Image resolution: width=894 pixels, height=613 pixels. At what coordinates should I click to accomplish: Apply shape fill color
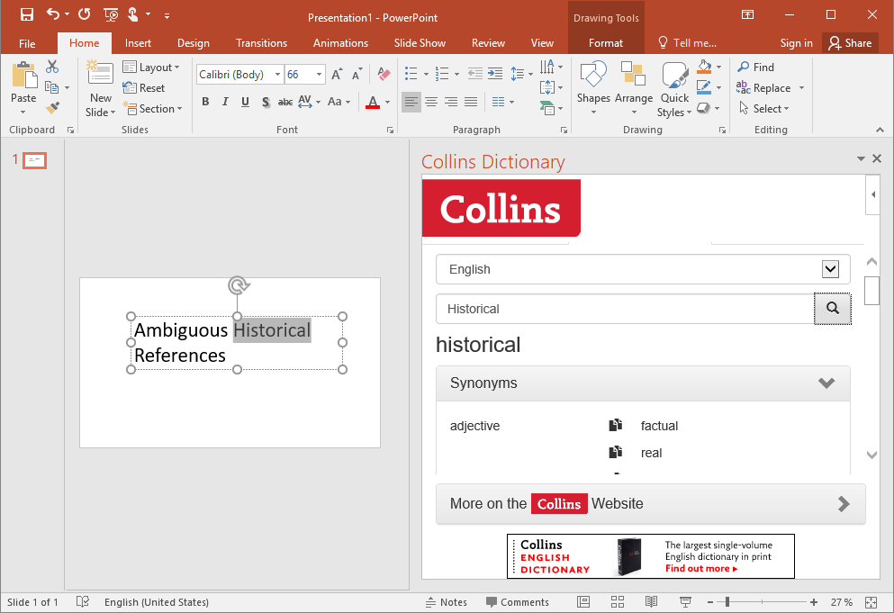(x=705, y=67)
